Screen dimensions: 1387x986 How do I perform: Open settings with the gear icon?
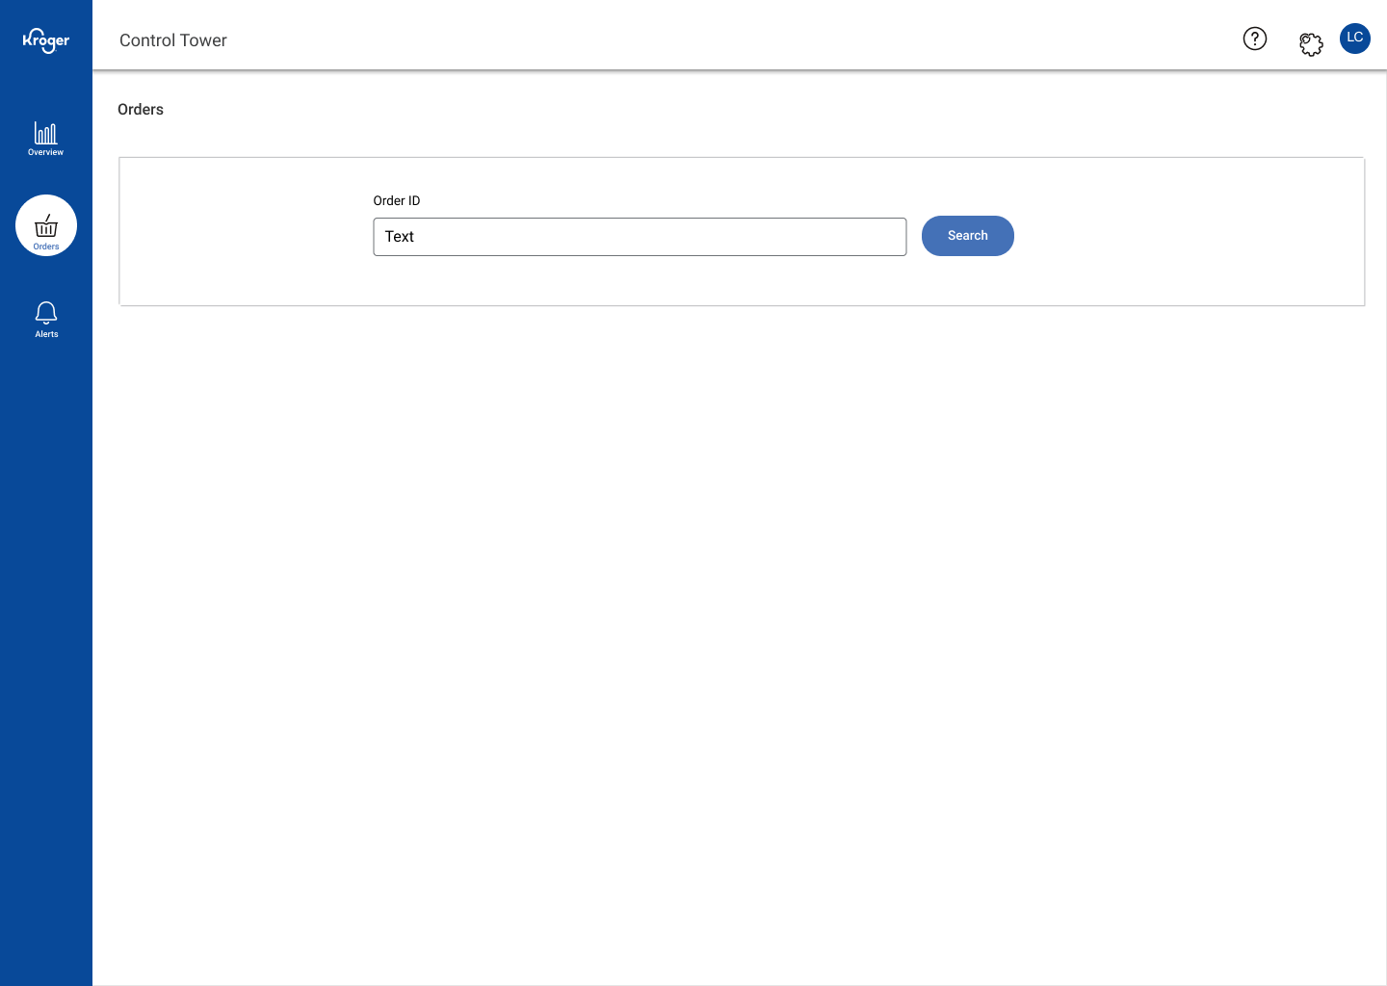point(1310,44)
